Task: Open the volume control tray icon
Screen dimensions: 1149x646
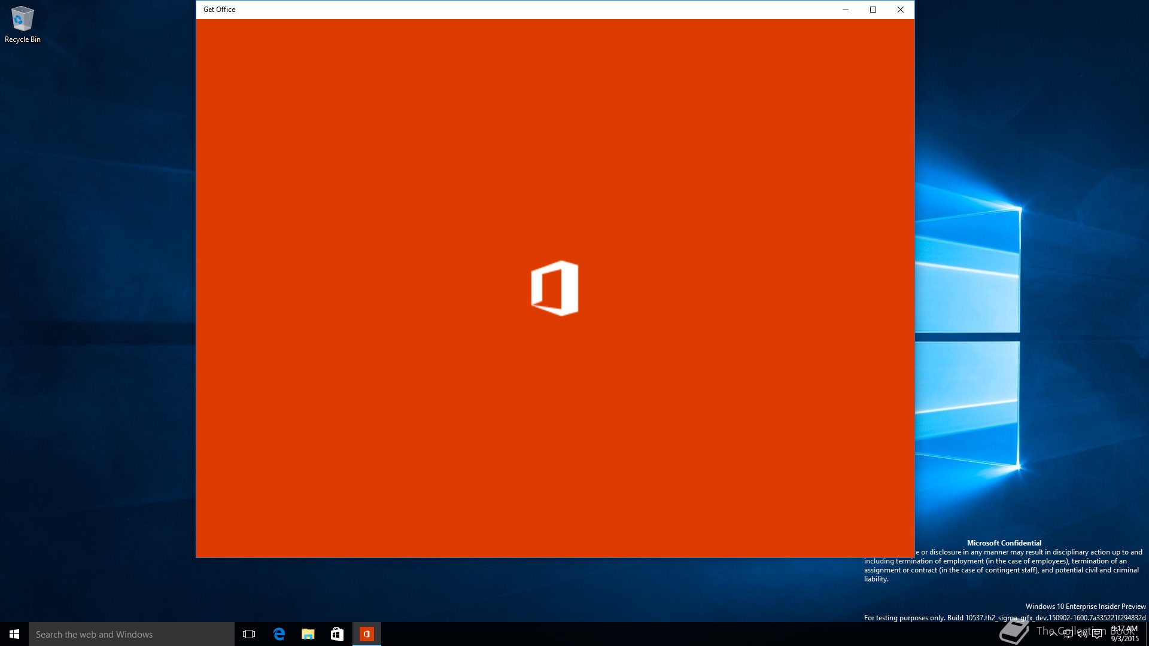Action: pos(1082,634)
